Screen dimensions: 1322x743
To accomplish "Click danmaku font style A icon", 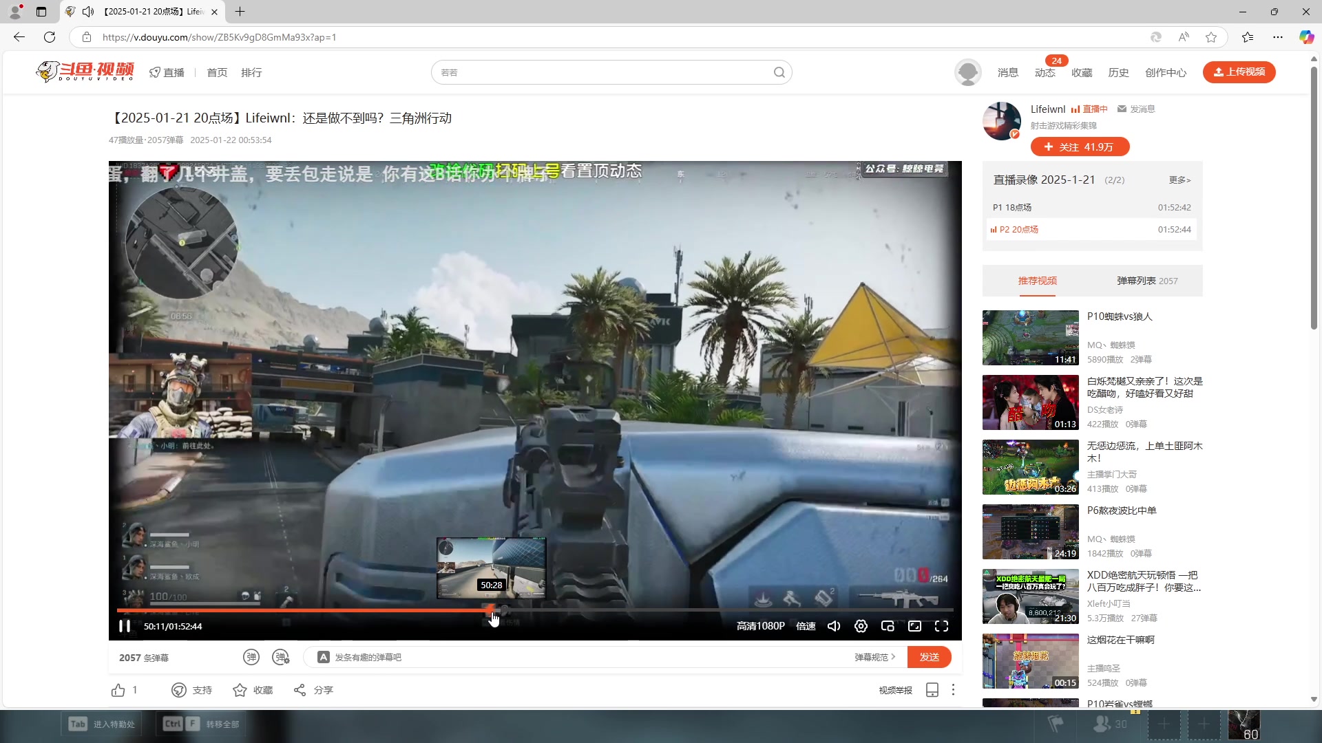I will pyautogui.click(x=323, y=657).
